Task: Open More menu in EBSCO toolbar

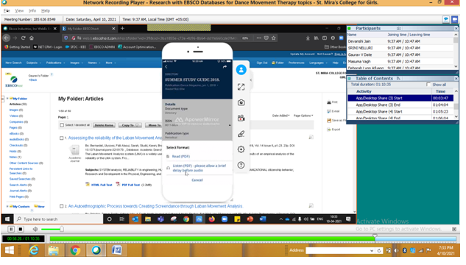Action: [x=110, y=63]
